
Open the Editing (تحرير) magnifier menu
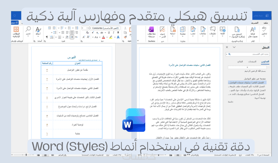coord(28,32)
